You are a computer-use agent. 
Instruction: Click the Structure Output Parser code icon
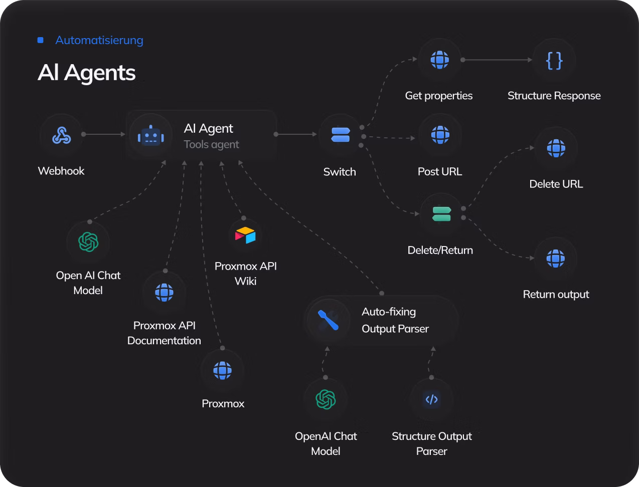[432, 399]
